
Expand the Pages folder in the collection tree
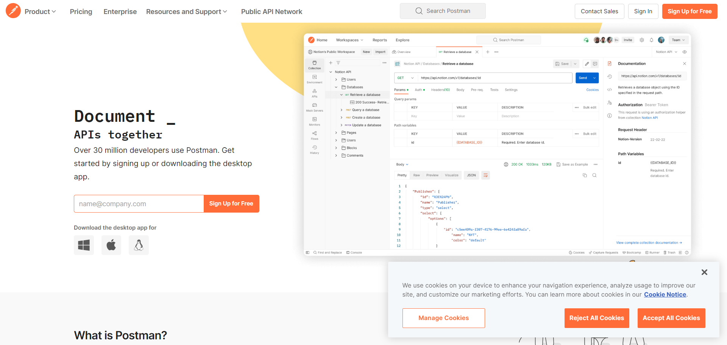[x=336, y=133]
